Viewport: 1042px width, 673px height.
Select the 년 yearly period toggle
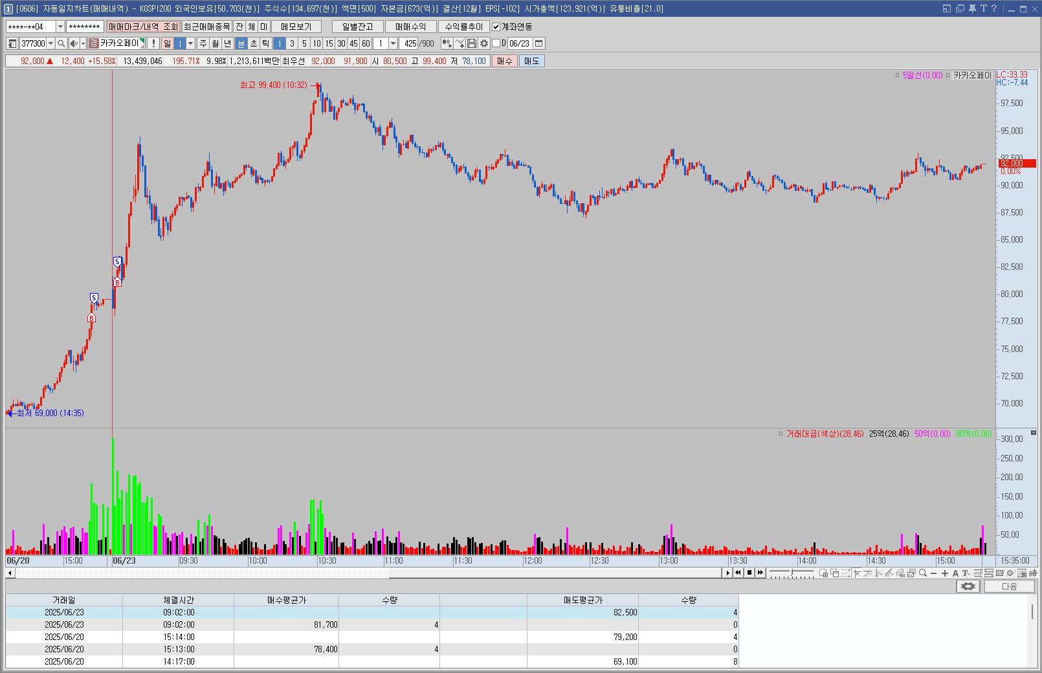click(227, 43)
